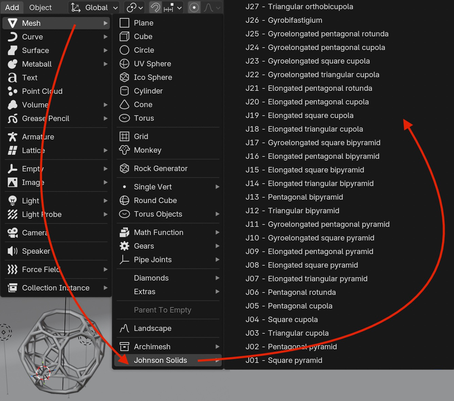Open the Torus Objects submenu arrow

tap(217, 214)
